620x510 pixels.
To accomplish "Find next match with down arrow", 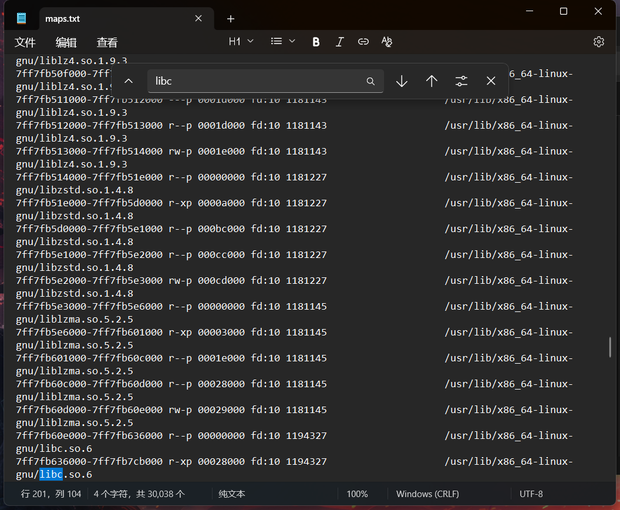I will tap(402, 81).
